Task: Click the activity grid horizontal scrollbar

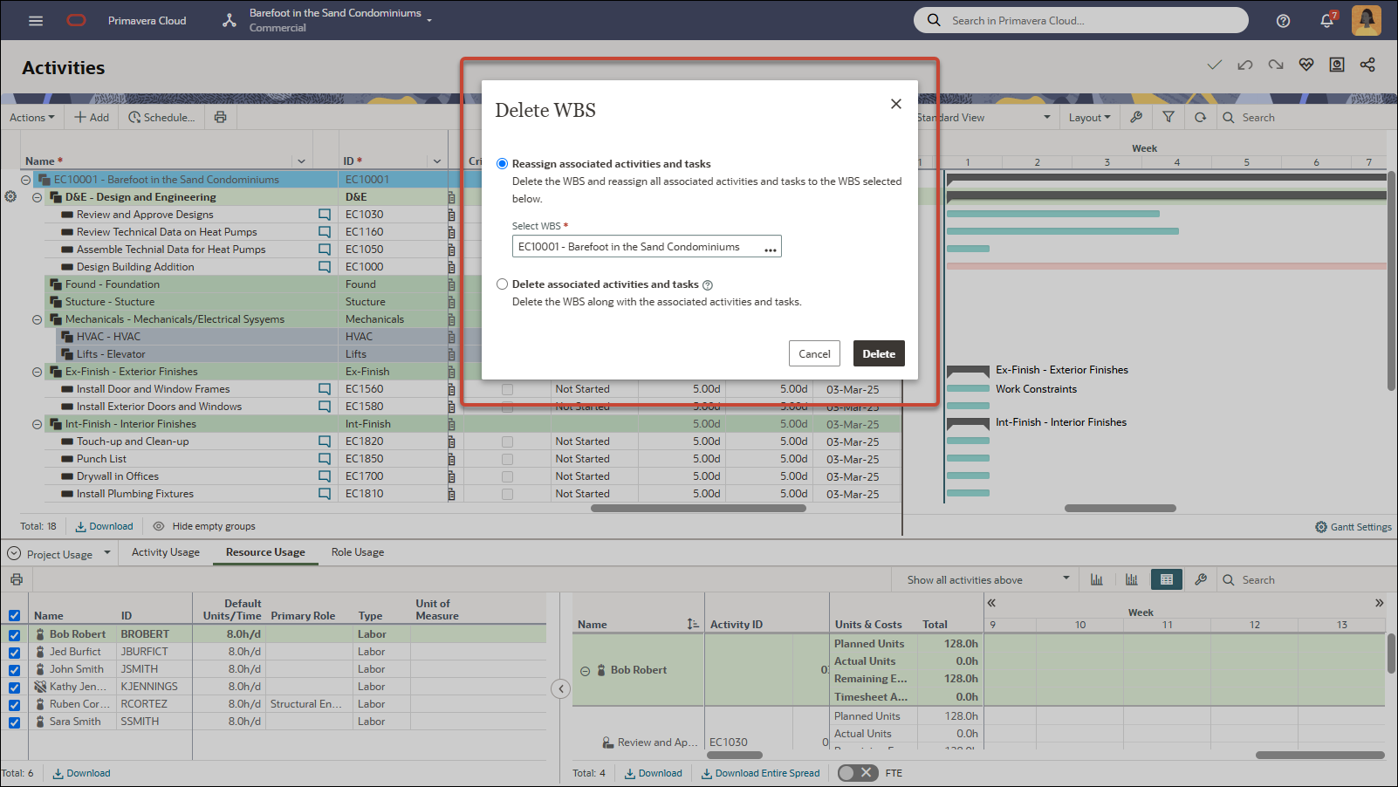Action: (698, 508)
